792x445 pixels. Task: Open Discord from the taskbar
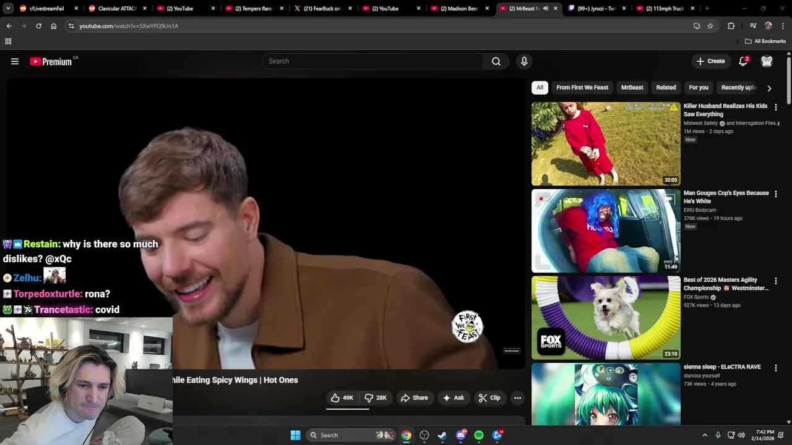coord(460,435)
